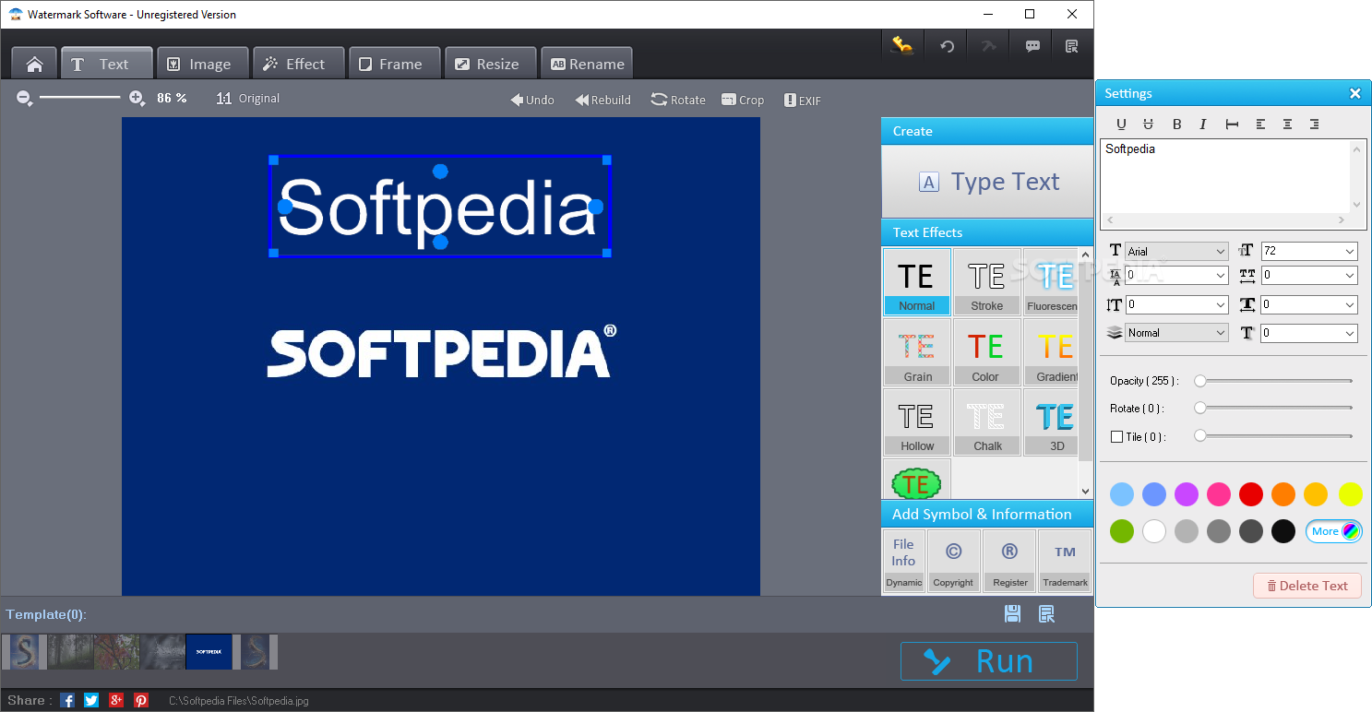The height and width of the screenshot is (712, 1372).
Task: Click the Delete Text button
Action: (1306, 586)
